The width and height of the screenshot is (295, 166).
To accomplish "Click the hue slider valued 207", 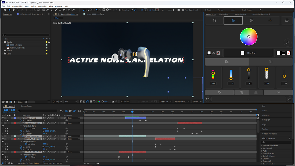I will tap(213, 74).
